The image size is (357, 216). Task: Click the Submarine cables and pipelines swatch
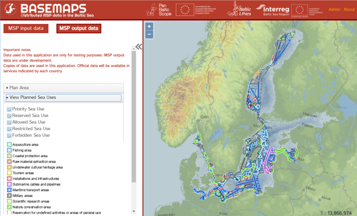point(9,184)
